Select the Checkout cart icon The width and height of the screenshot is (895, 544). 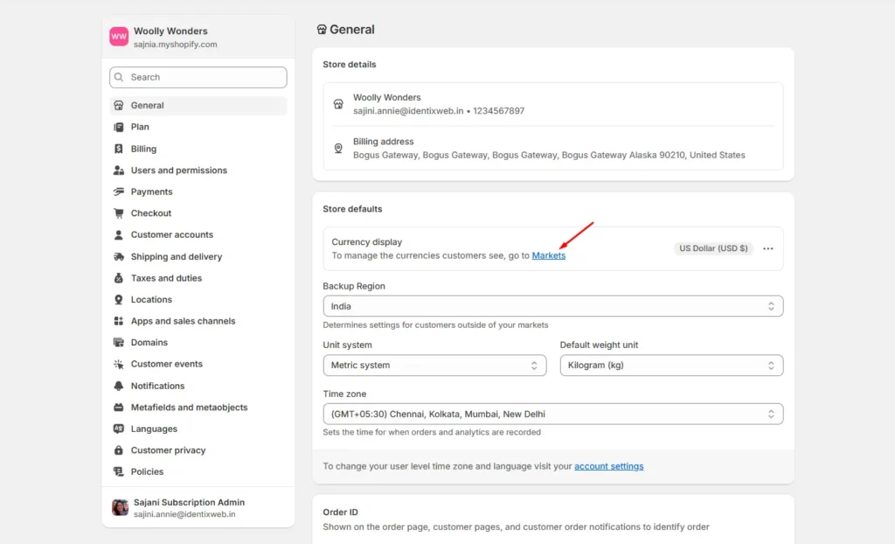pyautogui.click(x=119, y=213)
